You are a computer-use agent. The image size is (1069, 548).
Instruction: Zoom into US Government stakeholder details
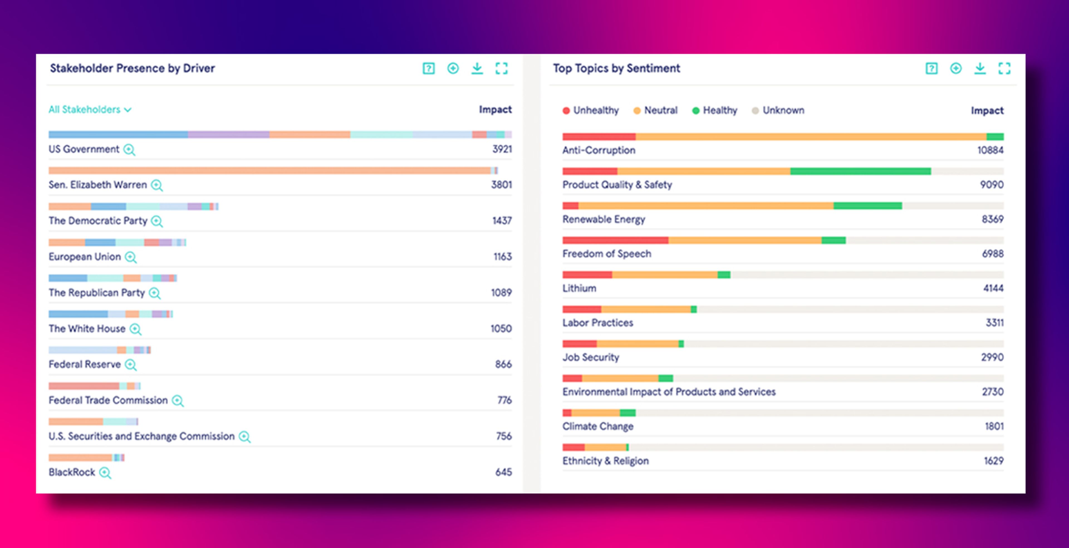click(x=129, y=150)
